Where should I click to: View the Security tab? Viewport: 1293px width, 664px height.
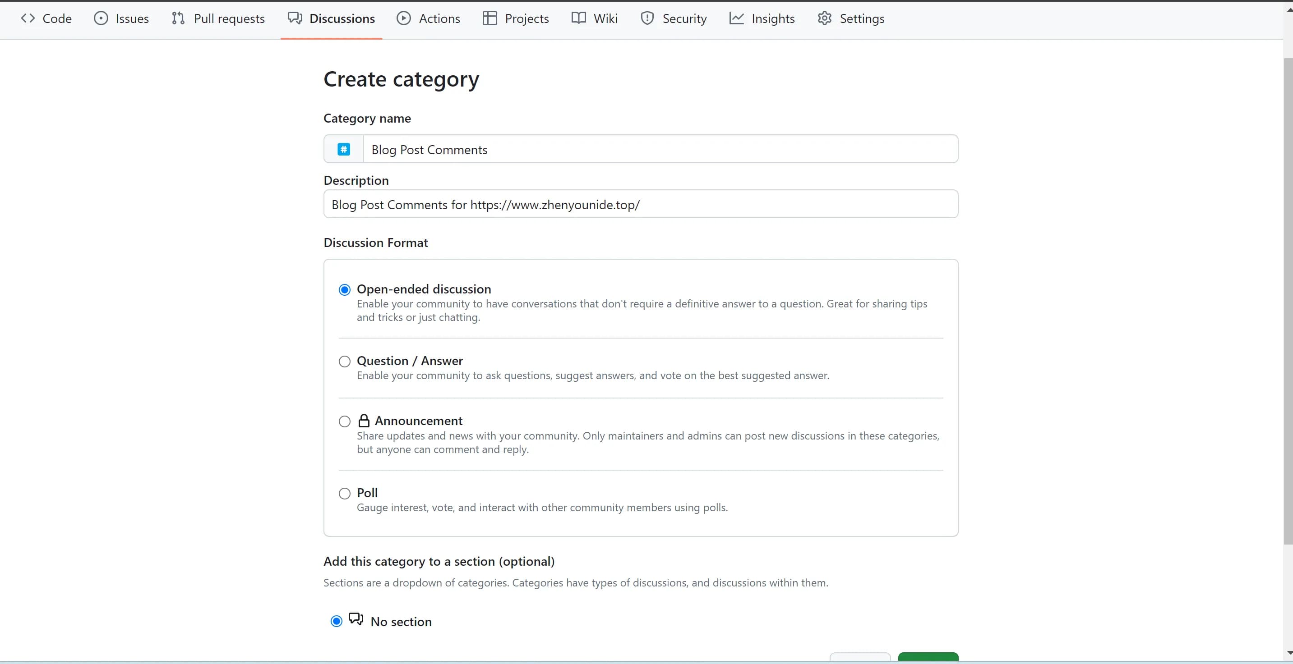coord(674,18)
